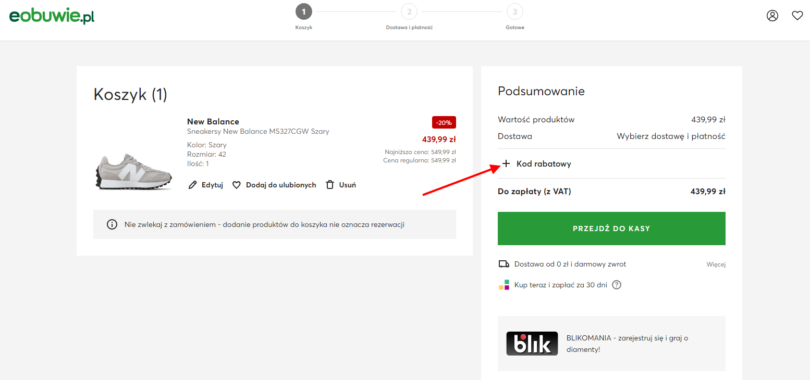Click the heart icon next to Dodaj do ulubionych

click(x=237, y=184)
